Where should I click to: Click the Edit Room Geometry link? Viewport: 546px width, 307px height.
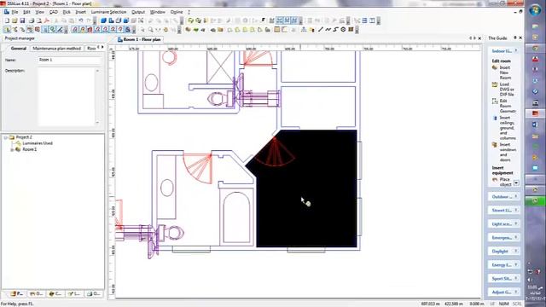(x=508, y=106)
